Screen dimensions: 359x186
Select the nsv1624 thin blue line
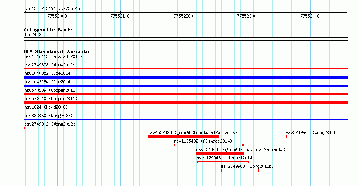186,111
